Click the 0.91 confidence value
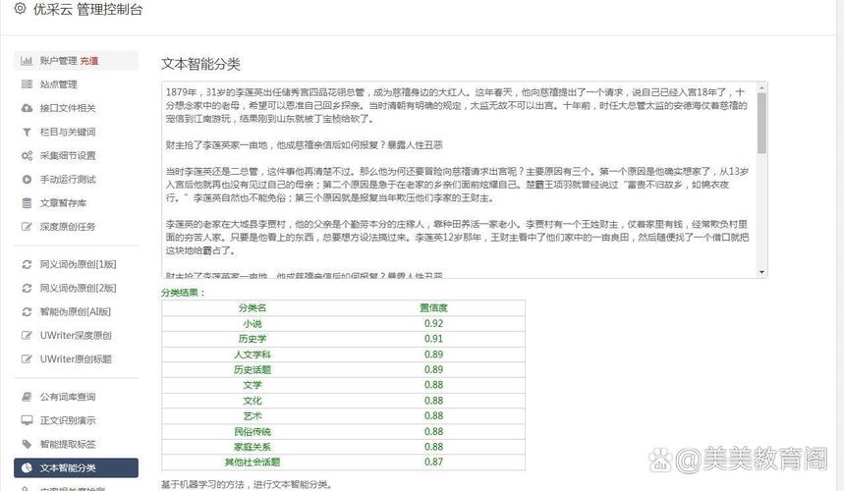Image resolution: width=844 pixels, height=491 pixels. coord(434,339)
